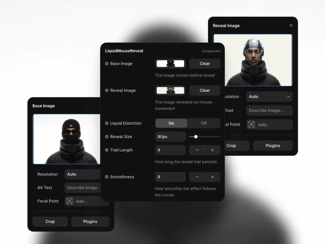Click the Base Image thumbnail in LiquidMouseReveal
This screenshot has height=244, width=325.
tap(170, 64)
